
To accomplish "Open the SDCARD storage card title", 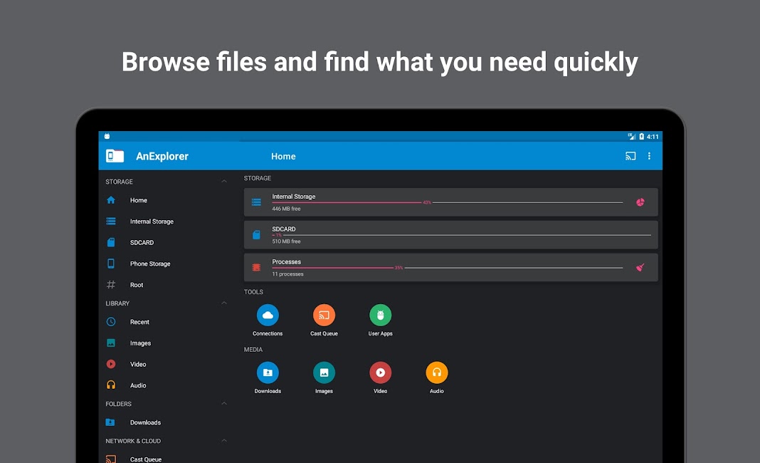I will [283, 229].
